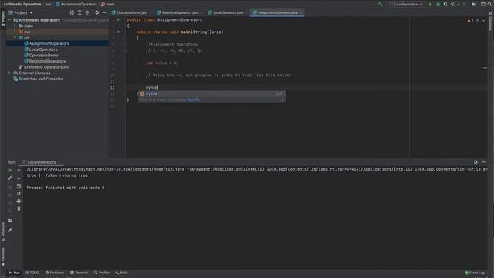
Task: Open Project panel settings gear
Action: click(97, 12)
